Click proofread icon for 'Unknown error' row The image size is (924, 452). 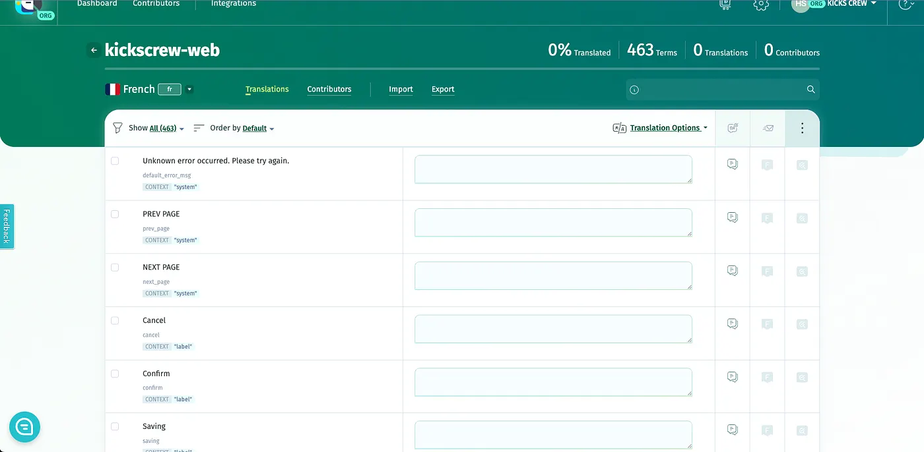coord(802,165)
